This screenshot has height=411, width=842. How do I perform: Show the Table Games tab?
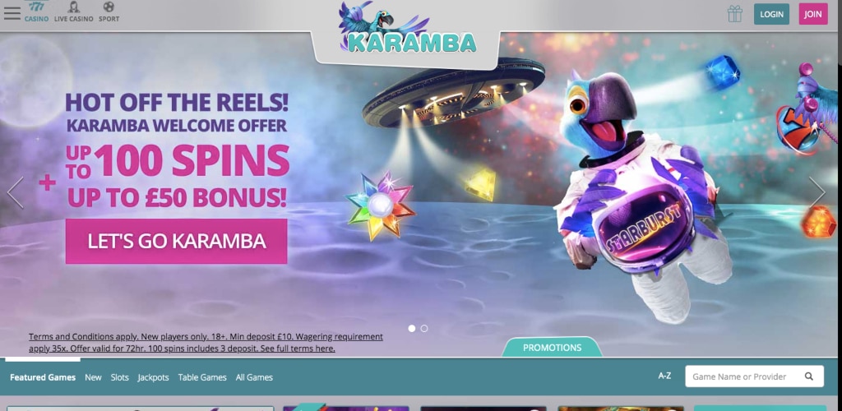(x=202, y=377)
